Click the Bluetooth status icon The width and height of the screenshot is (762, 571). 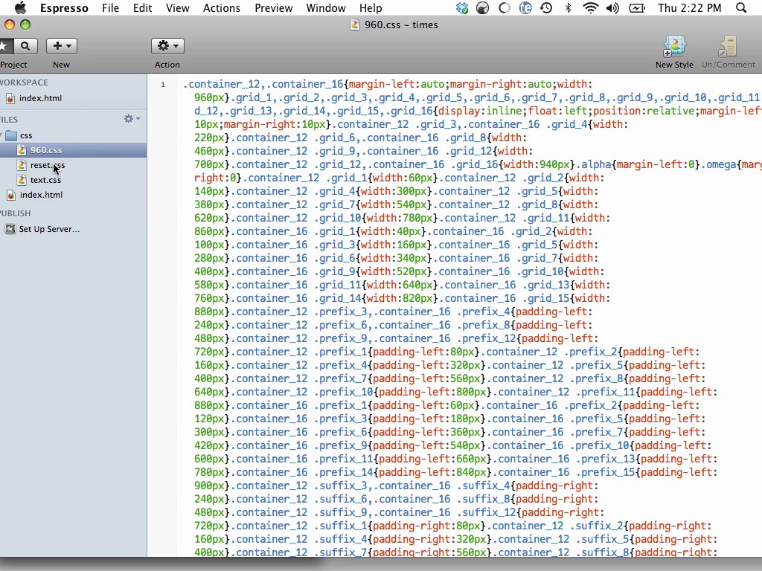click(568, 7)
